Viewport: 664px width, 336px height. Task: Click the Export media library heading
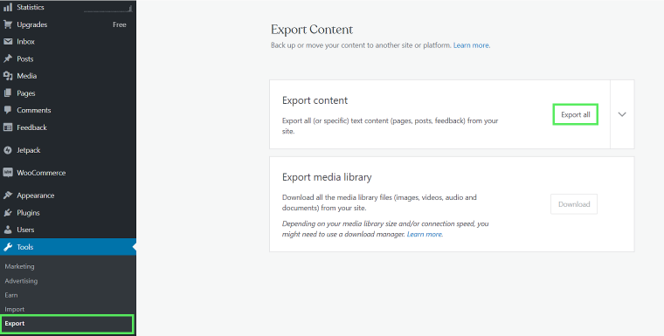pyautogui.click(x=327, y=177)
